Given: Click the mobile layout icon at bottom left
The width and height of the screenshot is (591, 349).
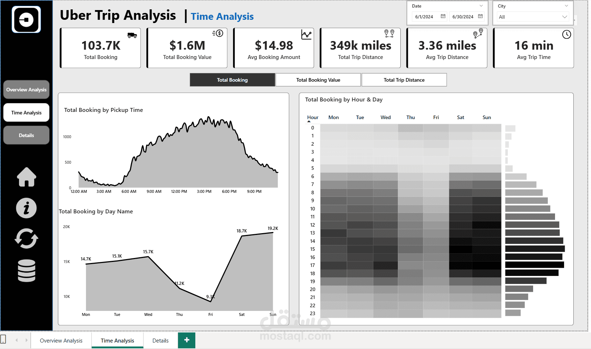Looking at the screenshot, I should click(x=3, y=339).
